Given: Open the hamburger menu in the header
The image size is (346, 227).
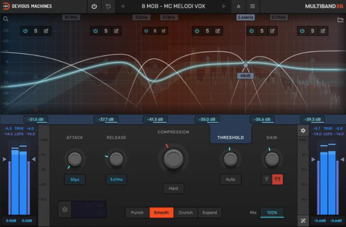Looking at the screenshot, I should [x=253, y=6].
